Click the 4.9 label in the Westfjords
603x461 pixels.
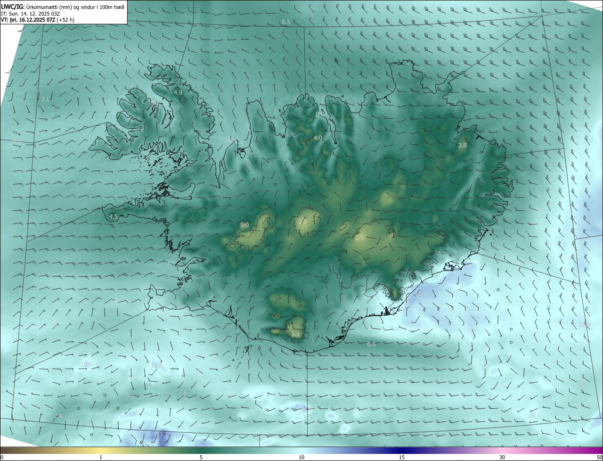[178, 93]
